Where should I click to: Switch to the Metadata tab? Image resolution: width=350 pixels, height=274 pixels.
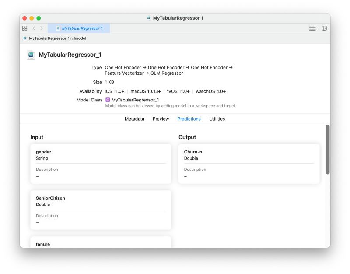click(x=134, y=119)
